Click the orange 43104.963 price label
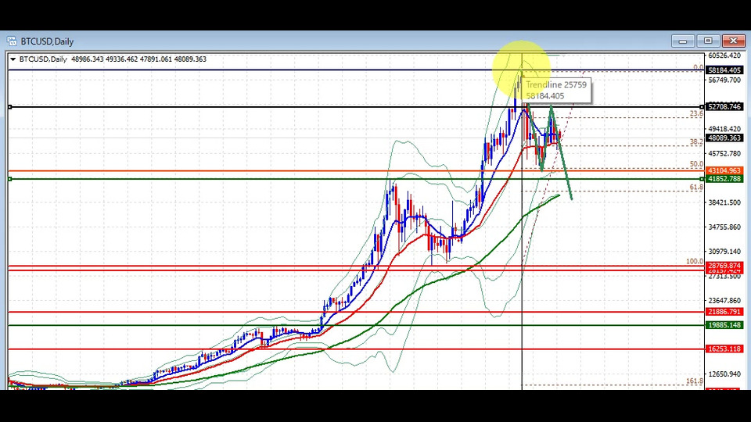This screenshot has width=751, height=422. pyautogui.click(x=724, y=171)
